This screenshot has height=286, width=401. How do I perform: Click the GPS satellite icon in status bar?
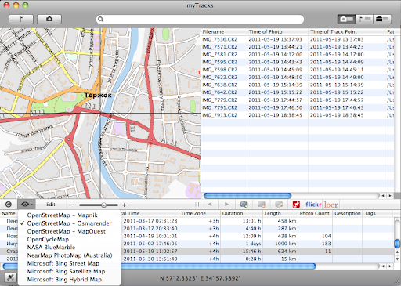coord(11,277)
